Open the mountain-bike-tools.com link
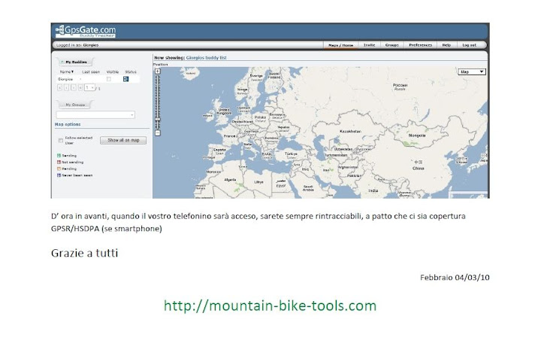541x347 pixels. tap(270, 306)
